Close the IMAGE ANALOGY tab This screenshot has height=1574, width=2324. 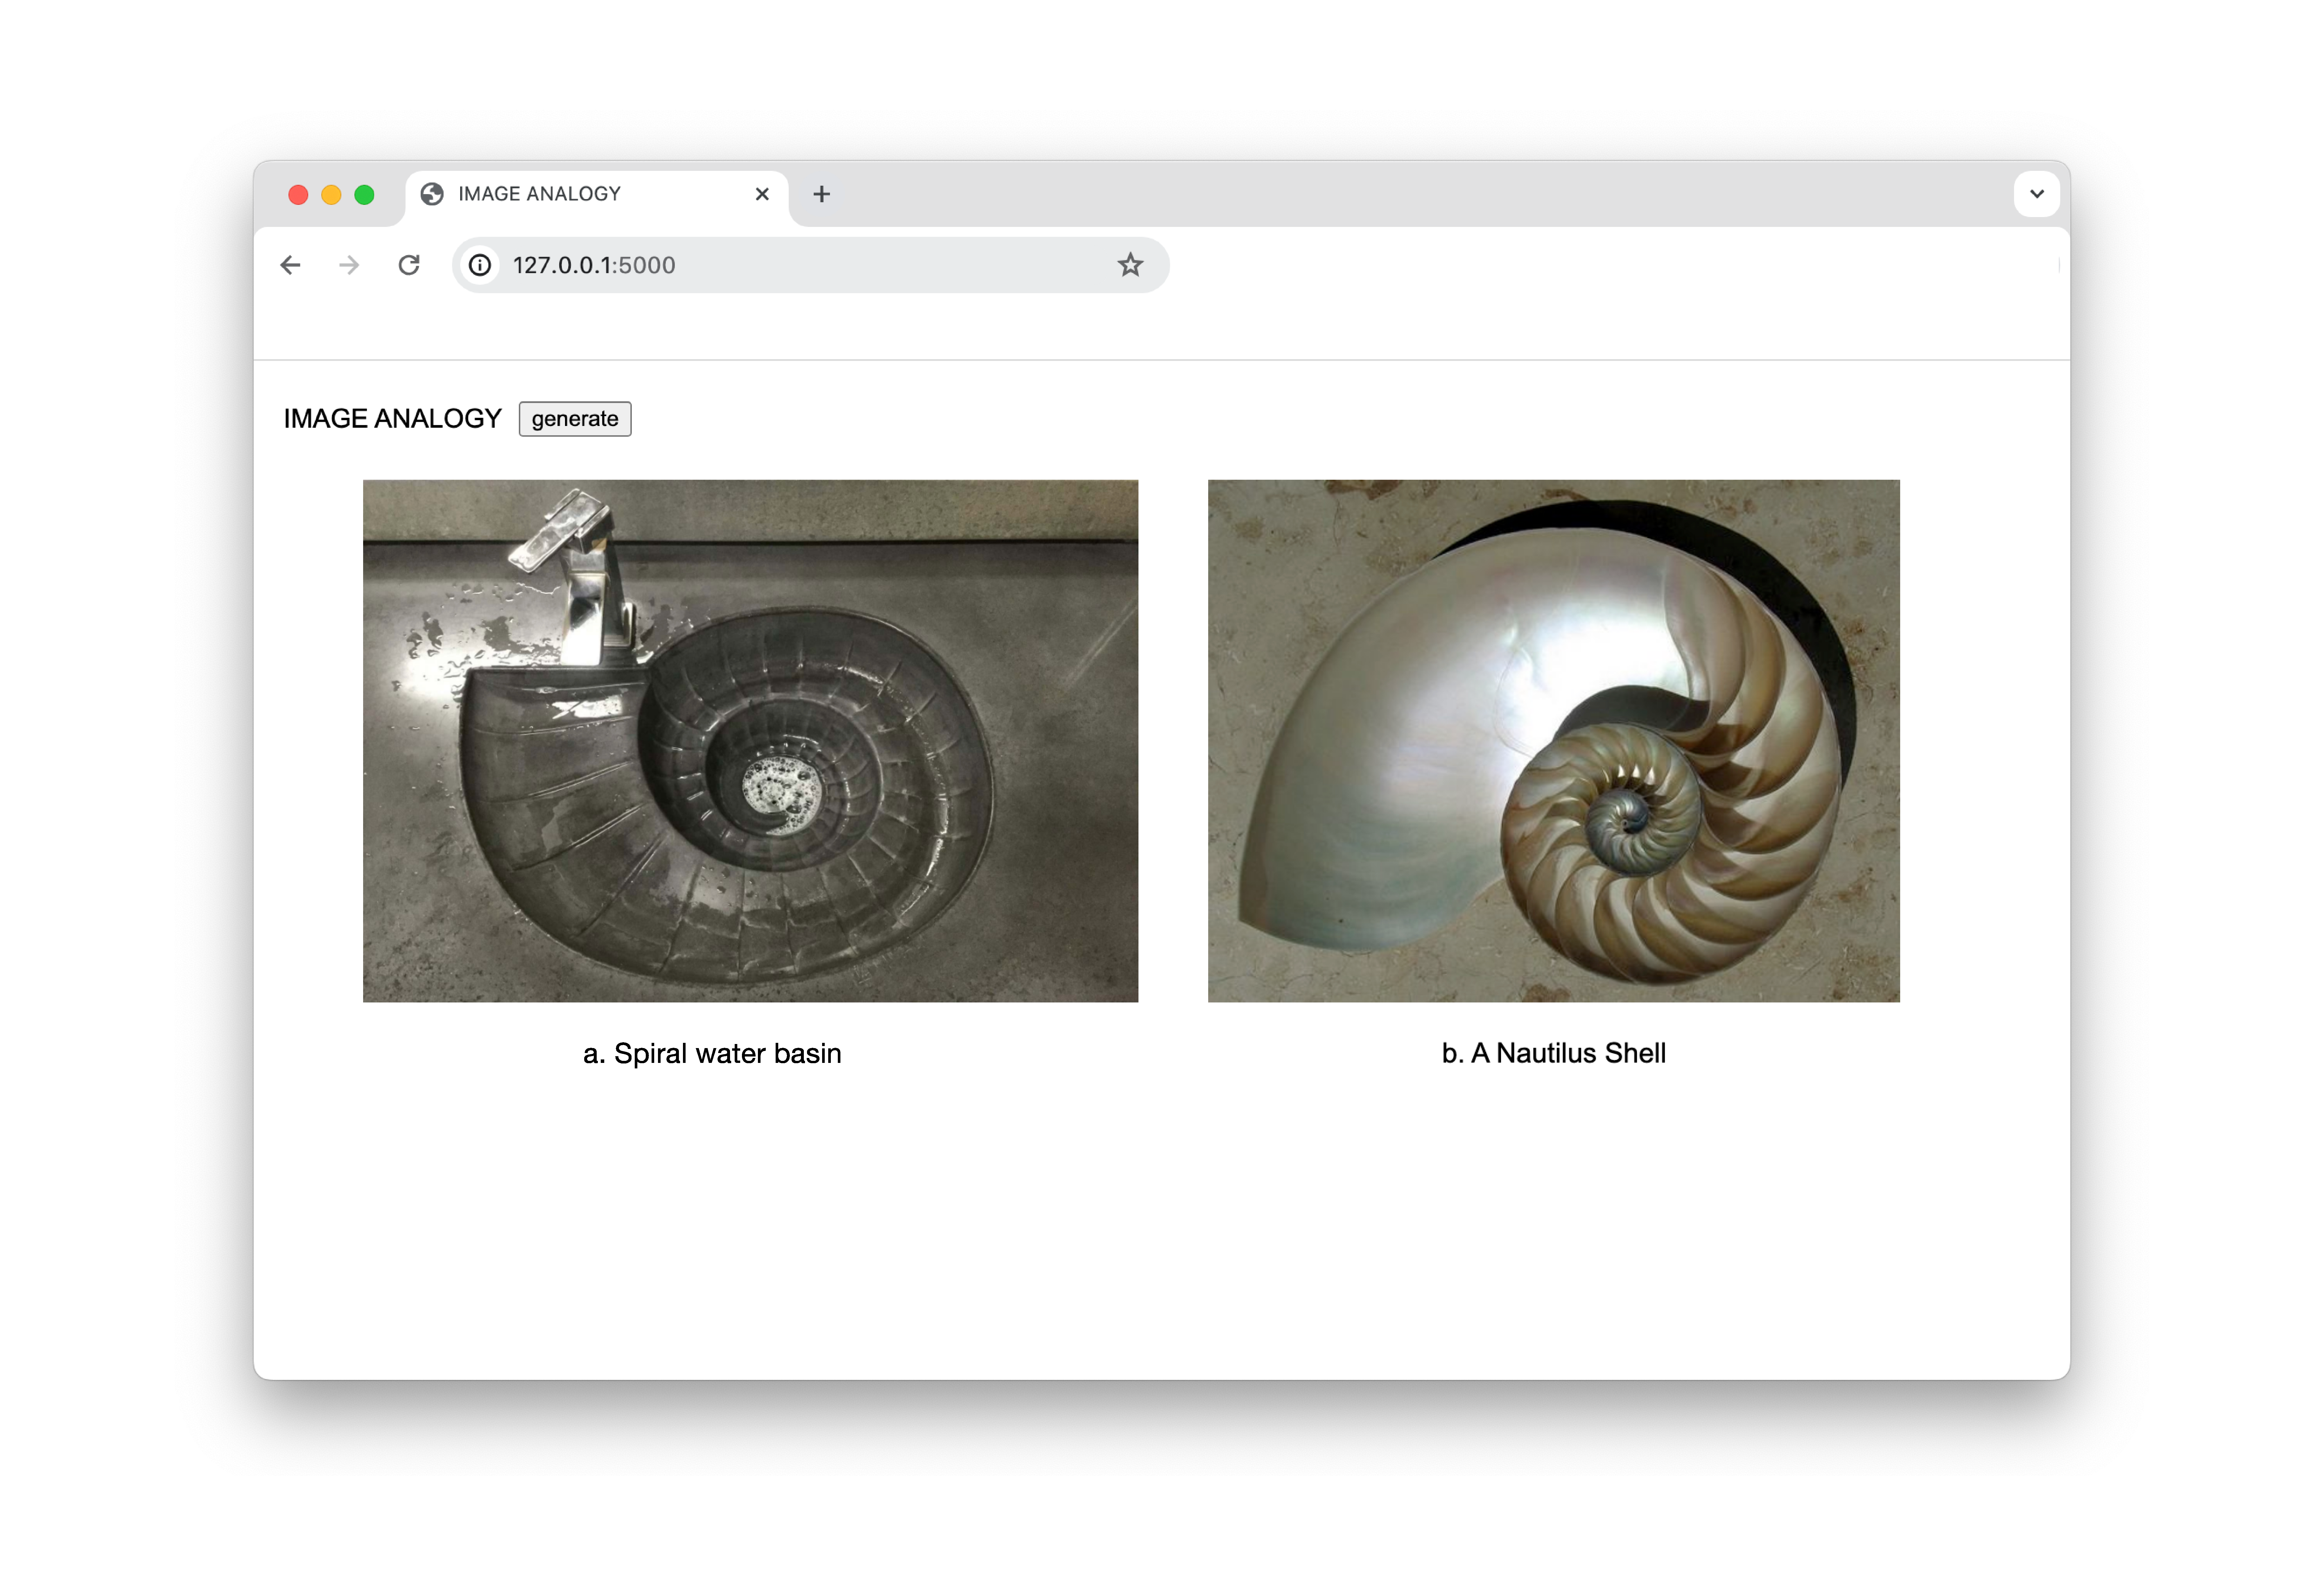pyautogui.click(x=762, y=194)
